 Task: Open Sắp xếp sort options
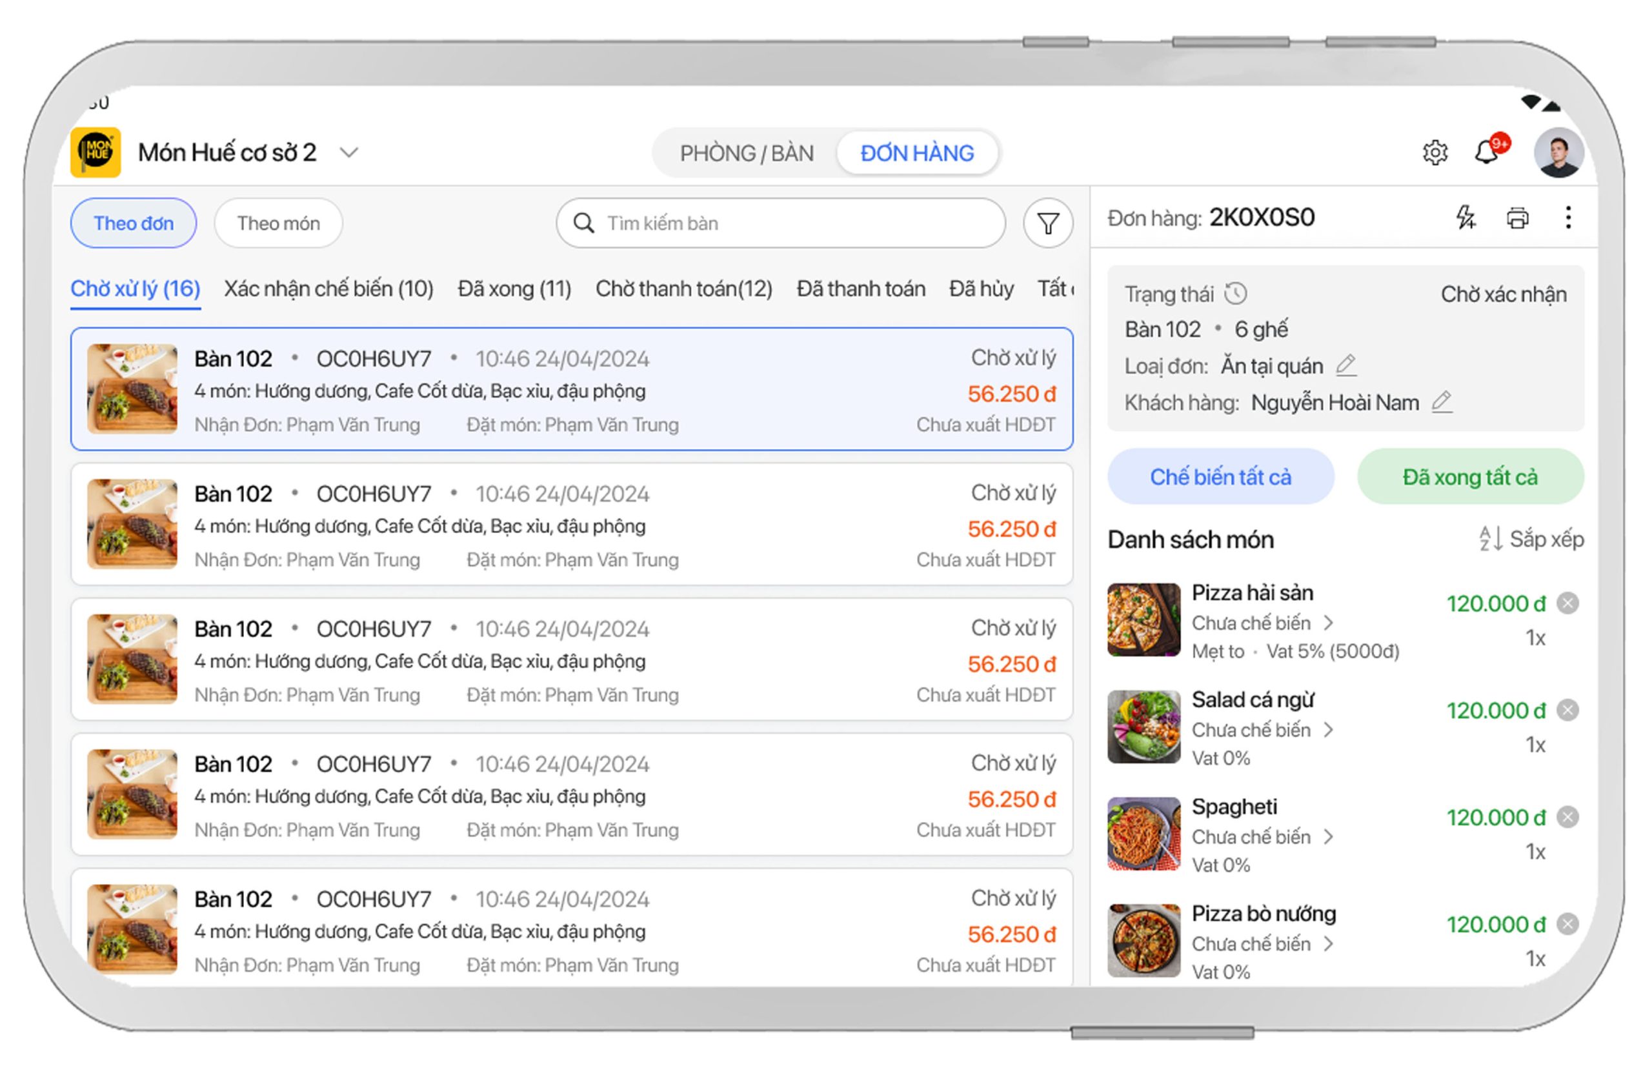click(x=1531, y=539)
